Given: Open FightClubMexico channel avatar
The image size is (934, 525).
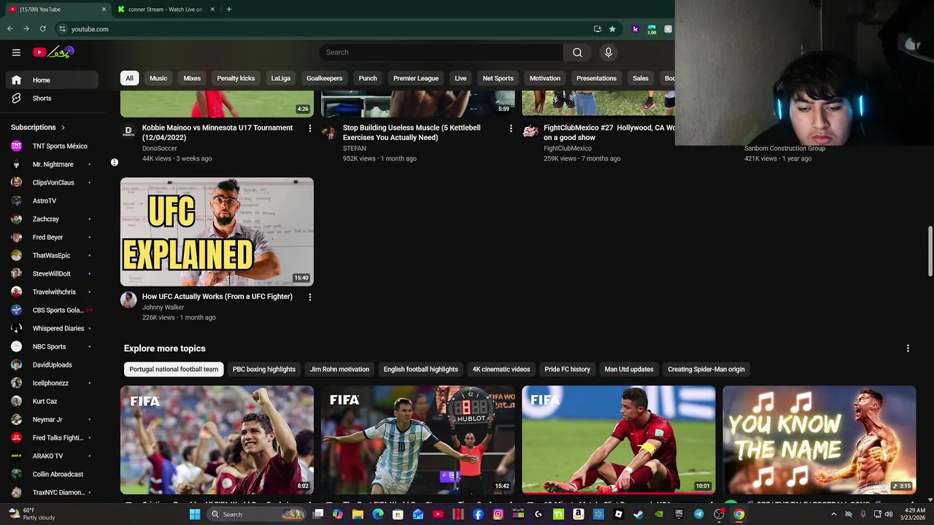Looking at the screenshot, I should [530, 131].
